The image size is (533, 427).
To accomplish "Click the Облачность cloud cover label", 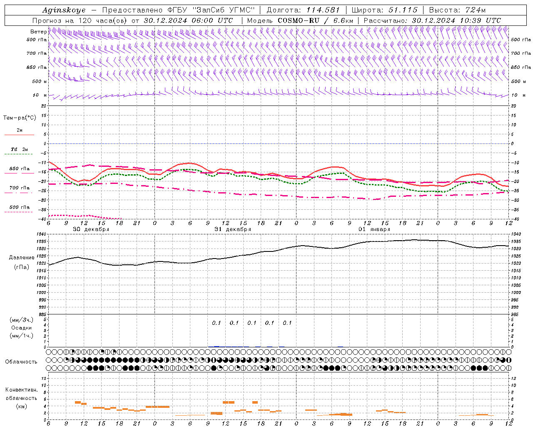I will pyautogui.click(x=21, y=362).
